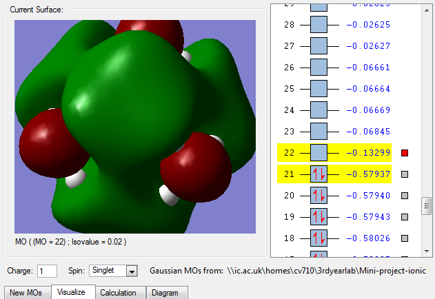Select the Visualize tab
The image size is (435, 299).
[73, 292]
